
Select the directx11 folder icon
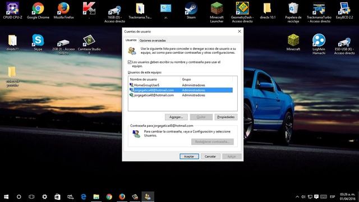pyautogui.click(x=12, y=43)
